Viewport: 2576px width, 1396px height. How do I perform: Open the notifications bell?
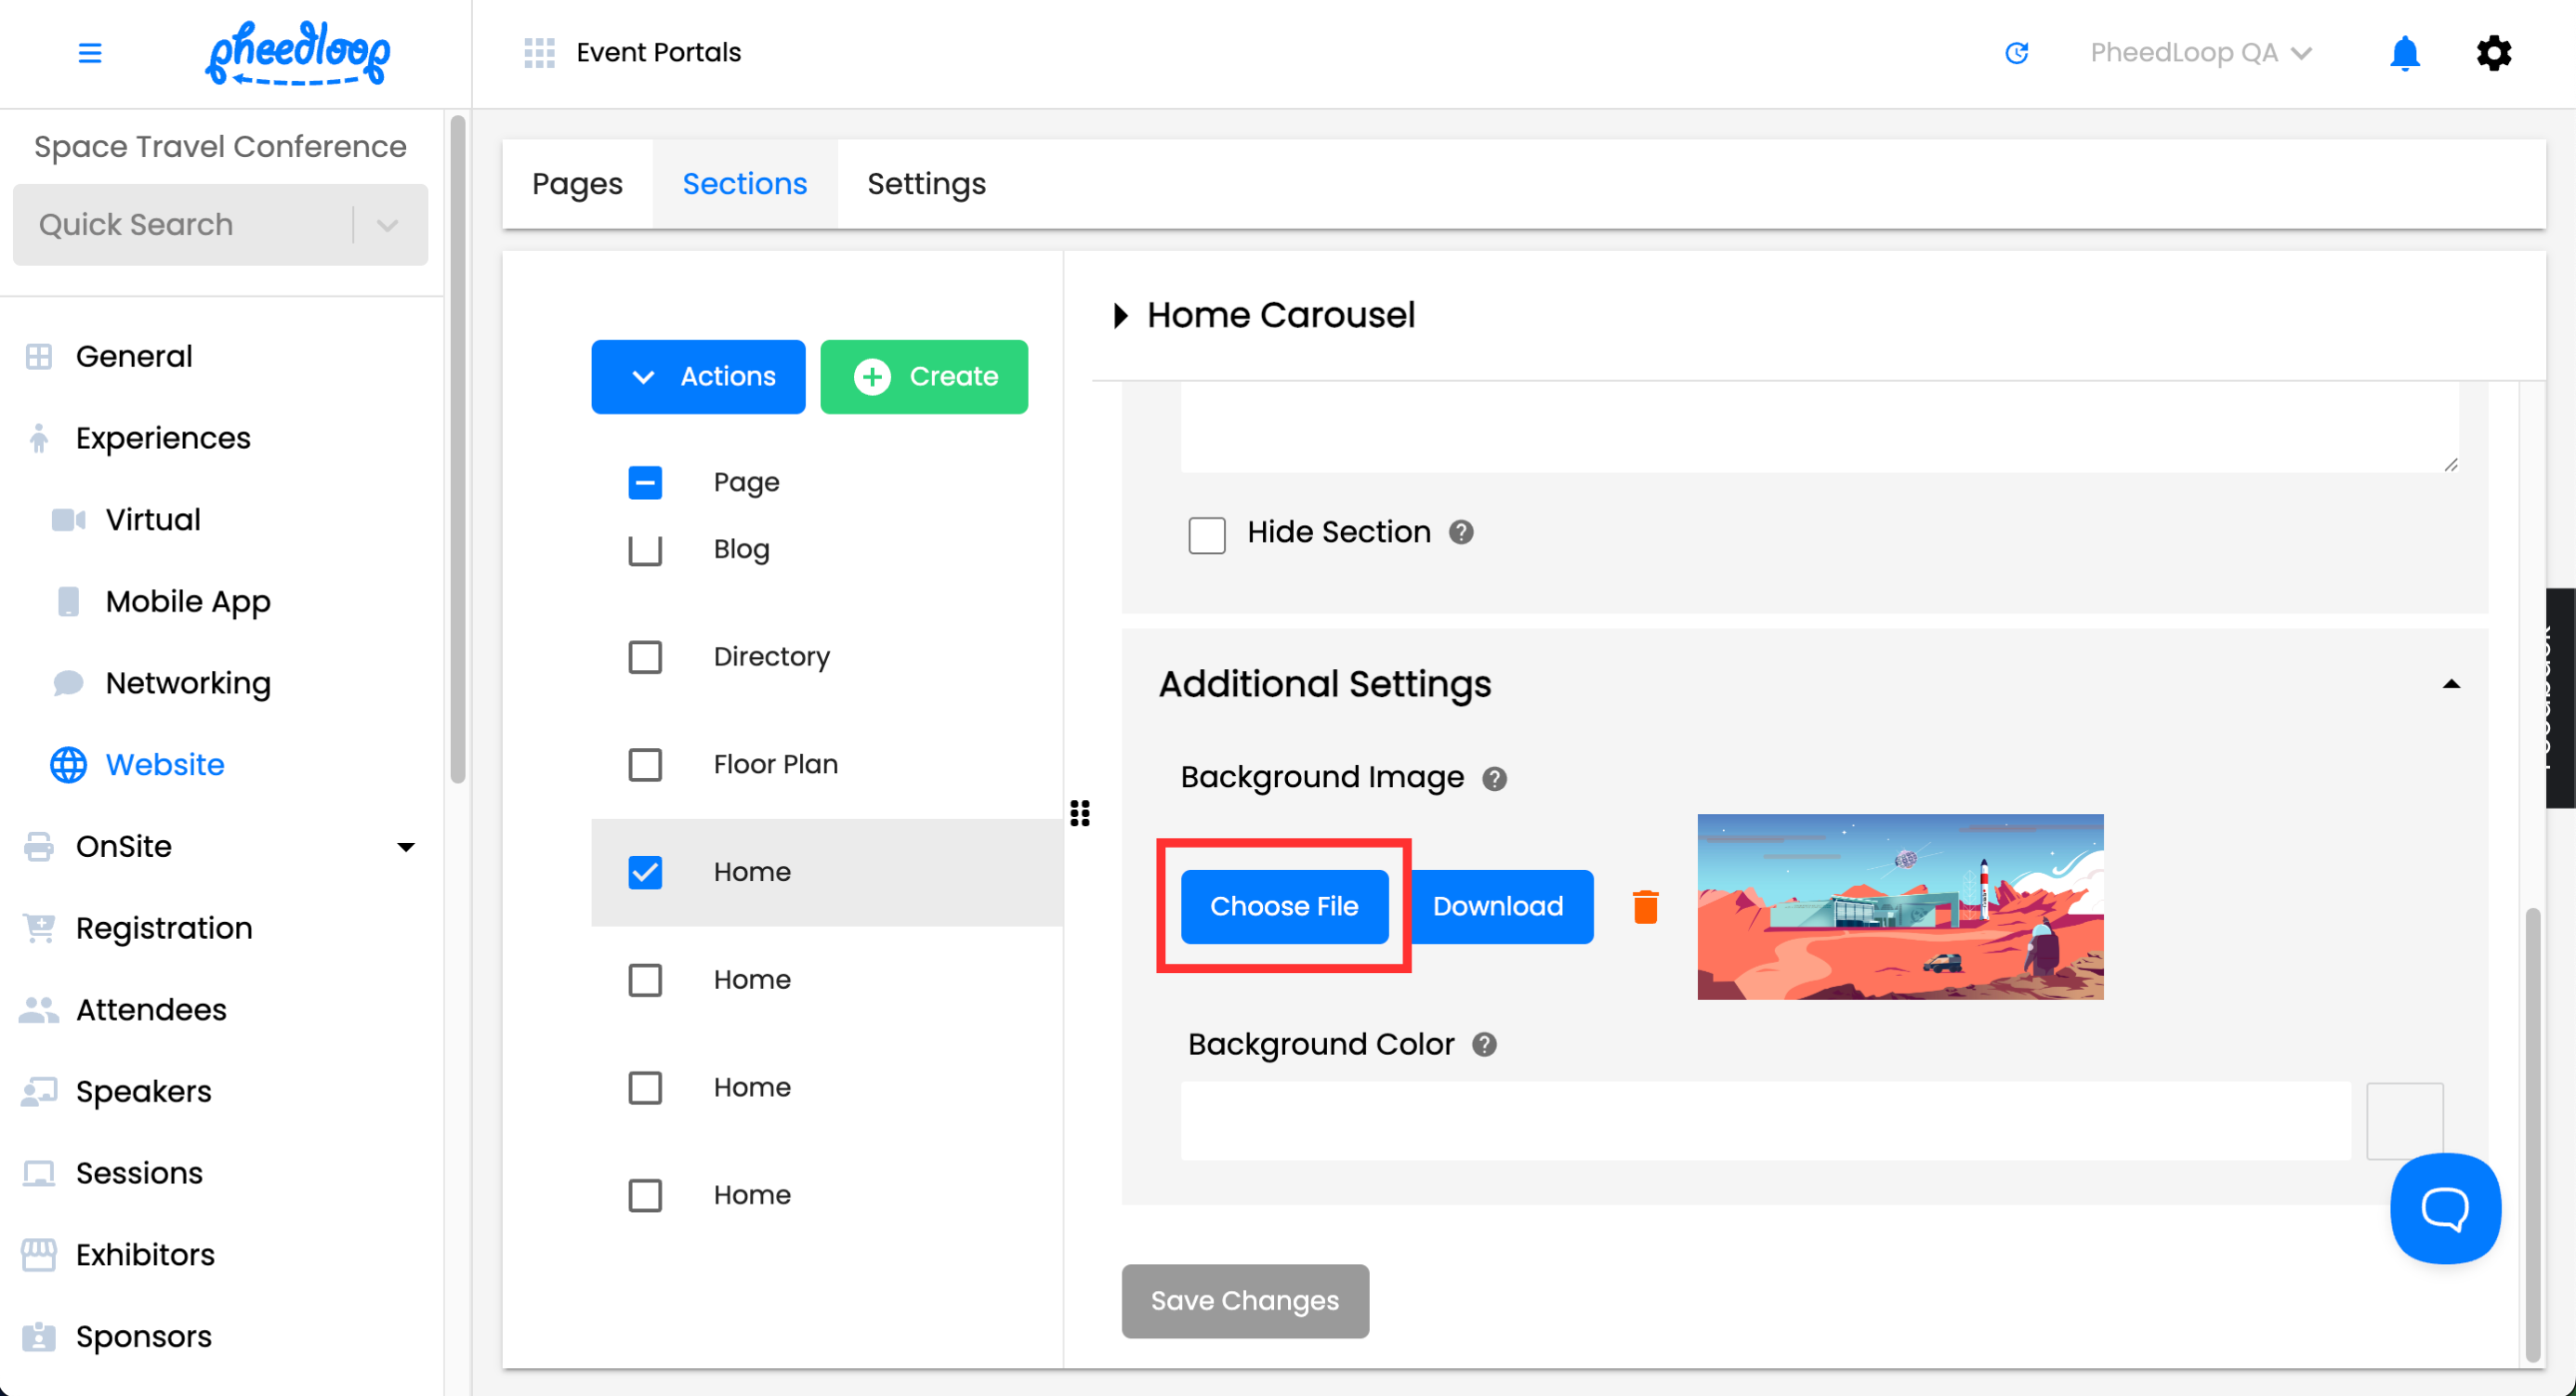(x=2404, y=53)
